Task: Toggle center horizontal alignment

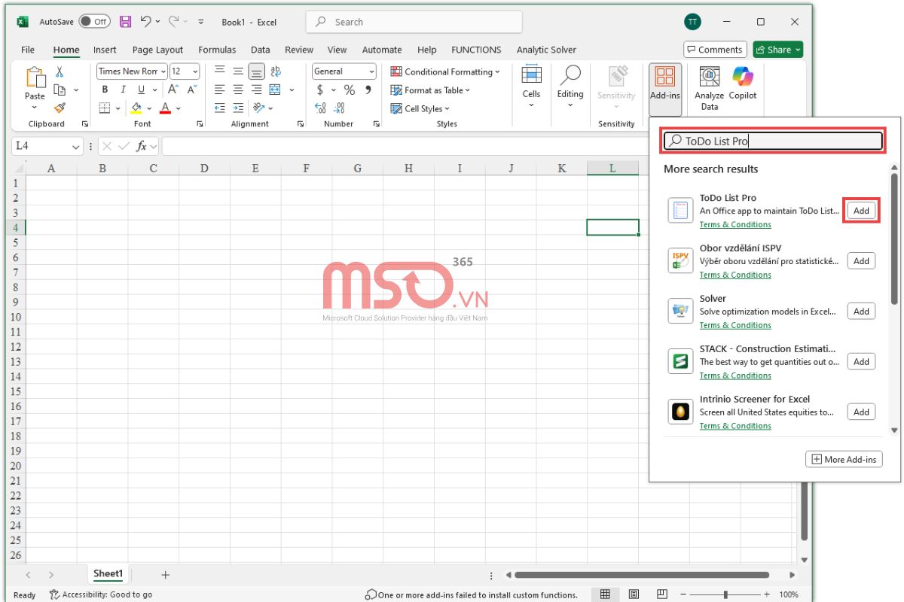Action: (238, 90)
